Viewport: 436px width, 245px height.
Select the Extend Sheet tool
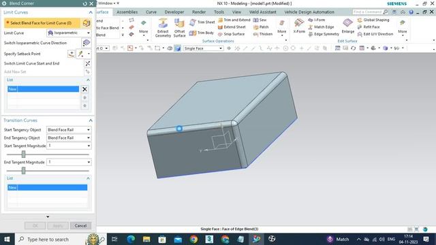click(232, 27)
